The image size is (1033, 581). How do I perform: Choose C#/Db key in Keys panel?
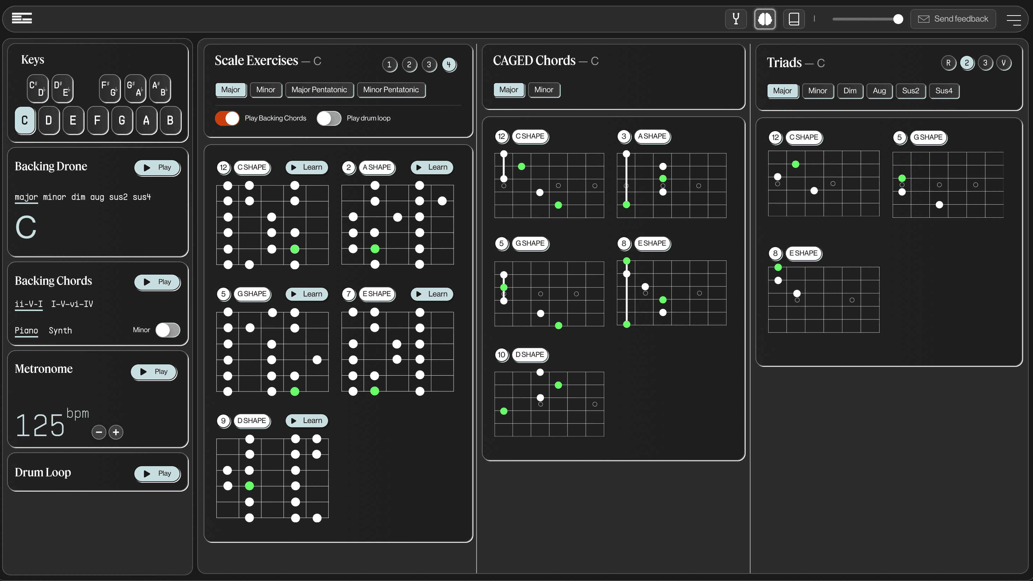38,89
